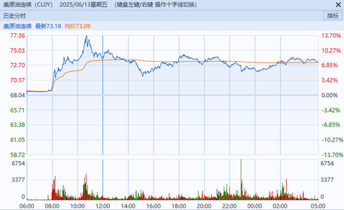344x210 pixels.
Task: Click the left 3377 volume axis label
Action: [18, 180]
